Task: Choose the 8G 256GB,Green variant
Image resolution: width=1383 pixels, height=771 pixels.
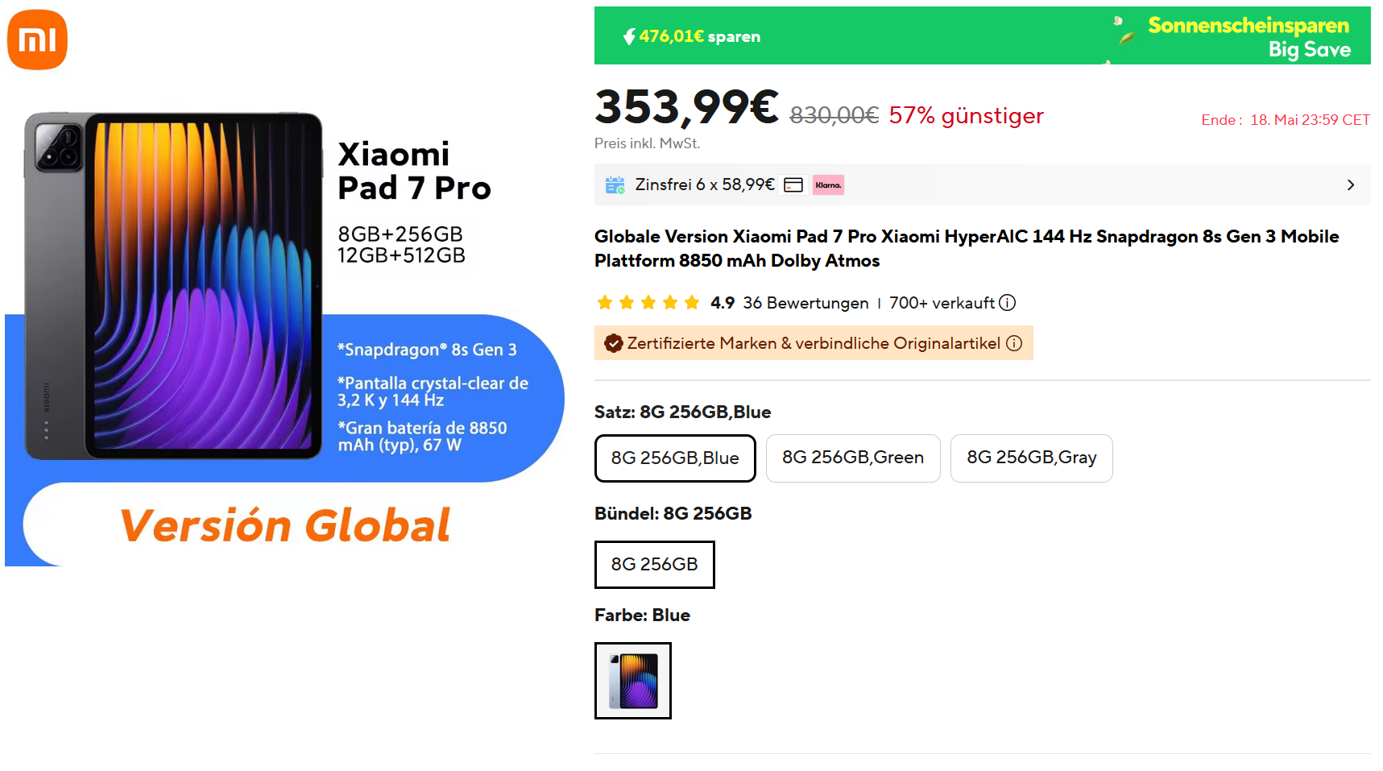Action: click(x=853, y=458)
